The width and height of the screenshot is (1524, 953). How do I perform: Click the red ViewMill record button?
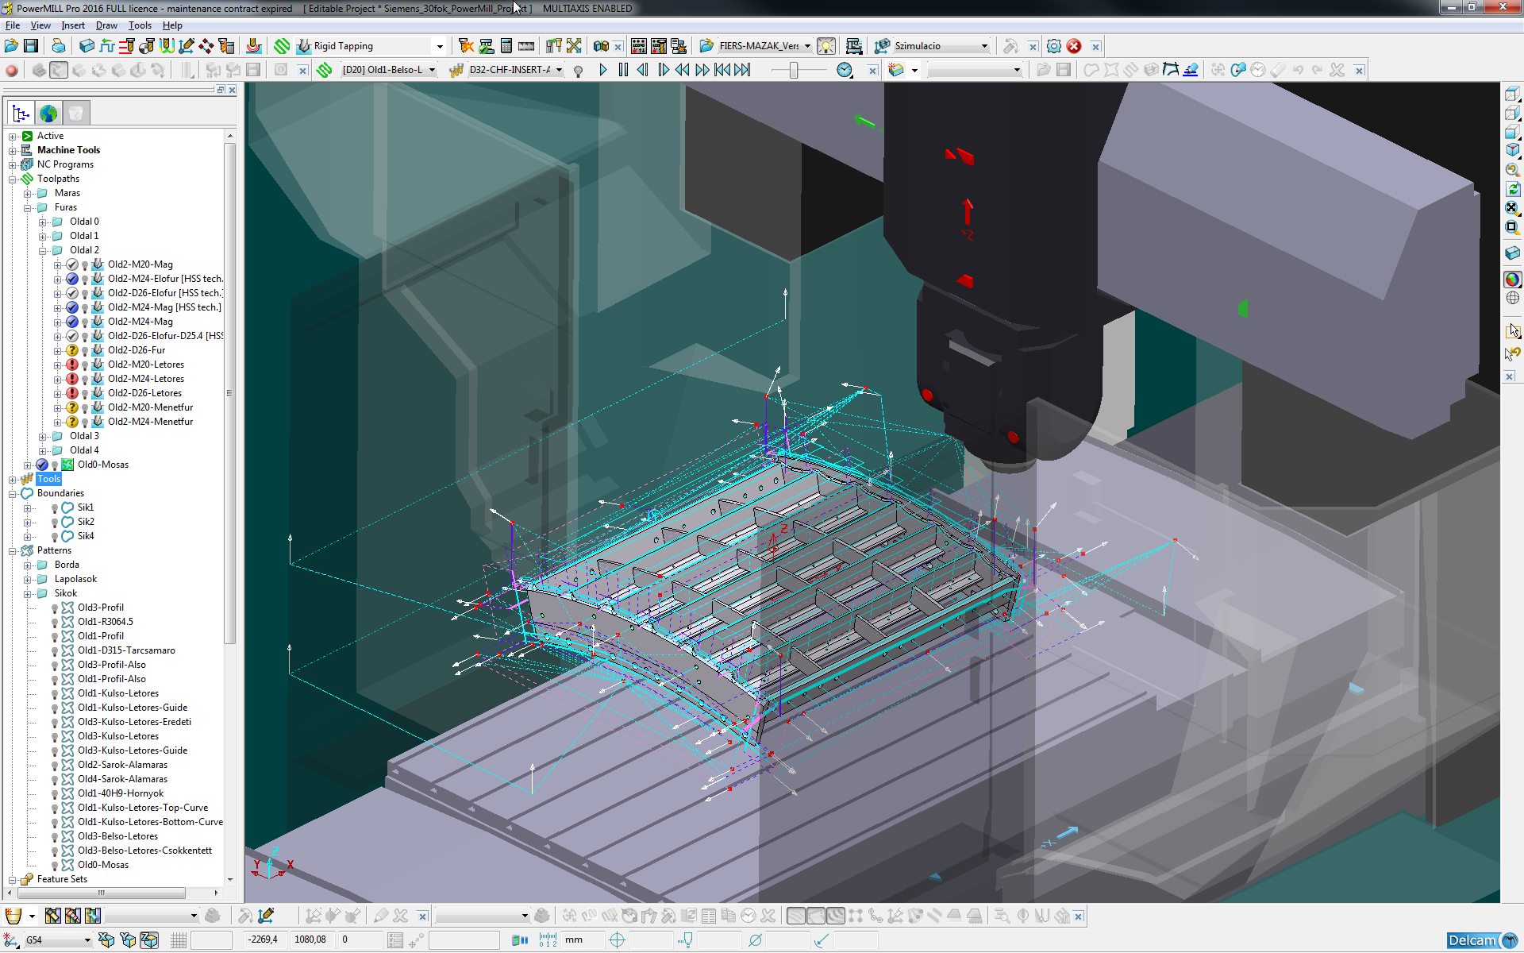[11, 70]
